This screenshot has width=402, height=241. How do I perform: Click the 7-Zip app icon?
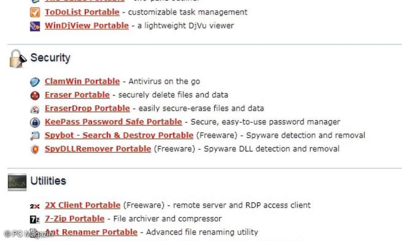[35, 219]
